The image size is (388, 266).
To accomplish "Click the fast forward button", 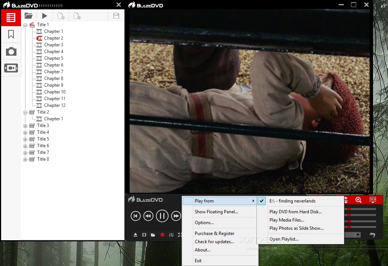I will coord(176,216).
